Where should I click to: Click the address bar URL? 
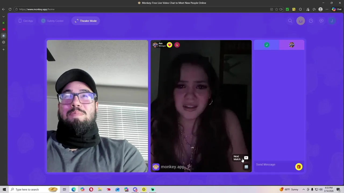(37, 9)
